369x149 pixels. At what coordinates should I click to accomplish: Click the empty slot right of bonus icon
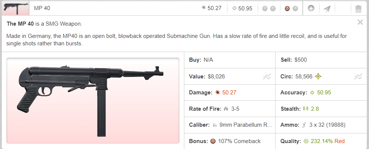point(295,9)
